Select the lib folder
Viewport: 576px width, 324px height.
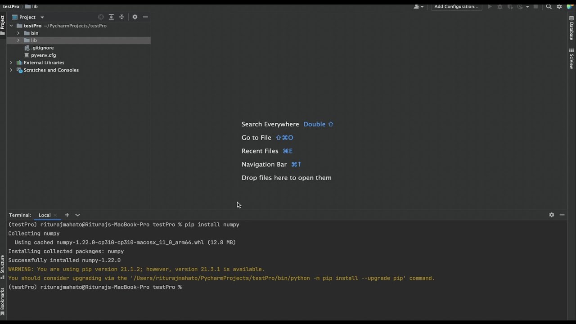(x=34, y=40)
